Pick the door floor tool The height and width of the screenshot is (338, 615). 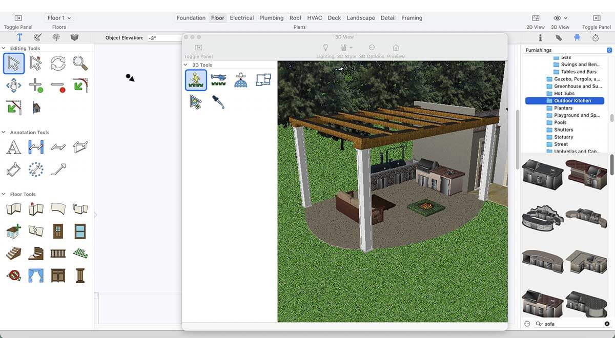pos(58,231)
